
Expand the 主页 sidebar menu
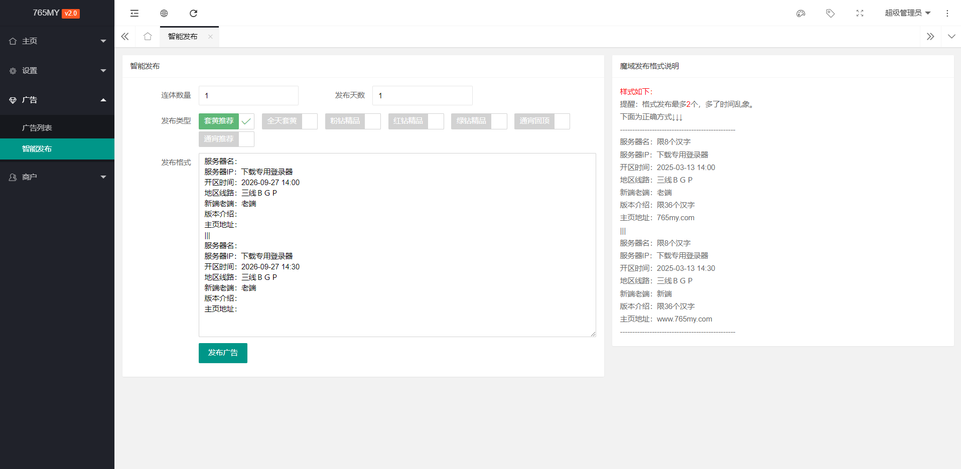click(x=57, y=41)
